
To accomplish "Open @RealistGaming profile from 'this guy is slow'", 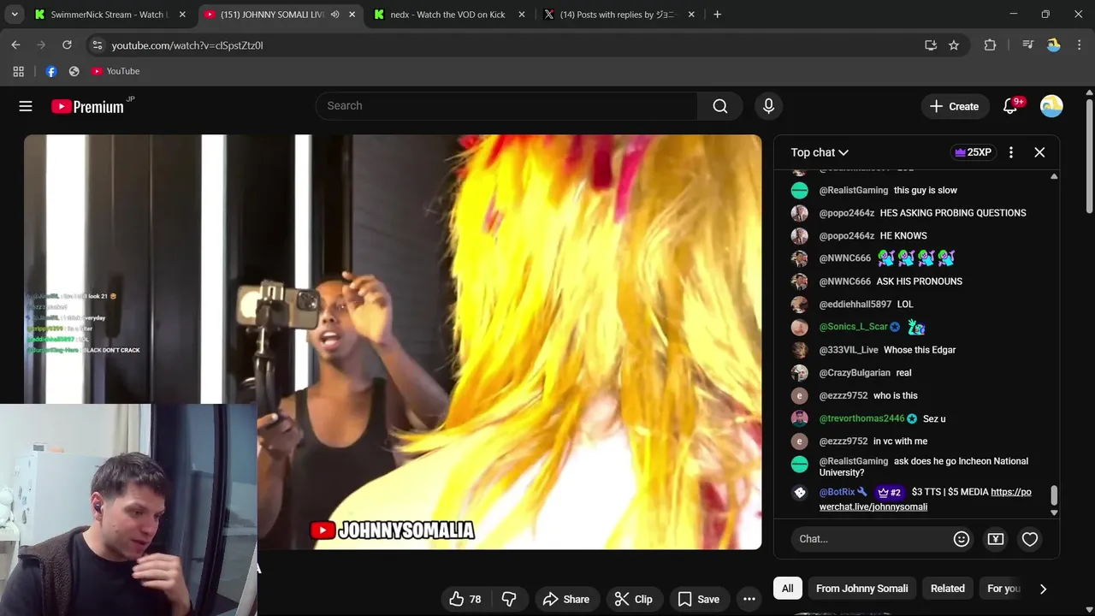I will coord(854,191).
